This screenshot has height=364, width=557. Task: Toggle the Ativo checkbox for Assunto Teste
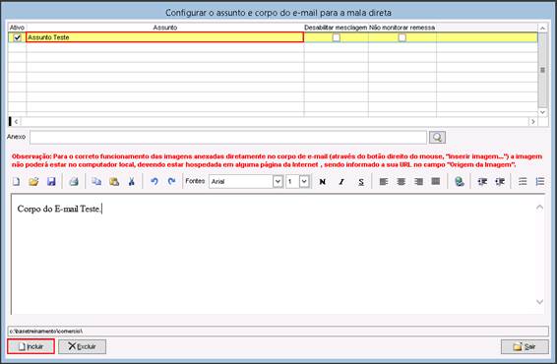click(17, 37)
